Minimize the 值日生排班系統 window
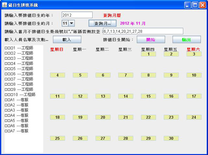Image resolution: width=208 pixels, height=155 pixels. coord(188,5)
